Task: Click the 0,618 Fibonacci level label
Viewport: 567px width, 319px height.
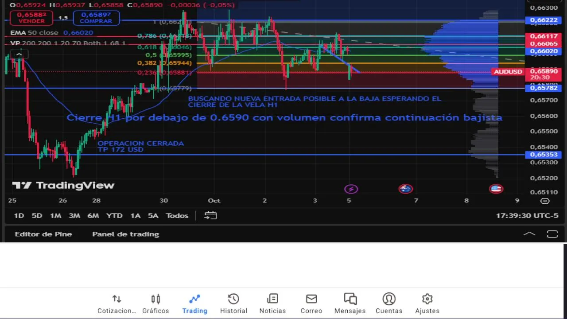Action: (164, 47)
